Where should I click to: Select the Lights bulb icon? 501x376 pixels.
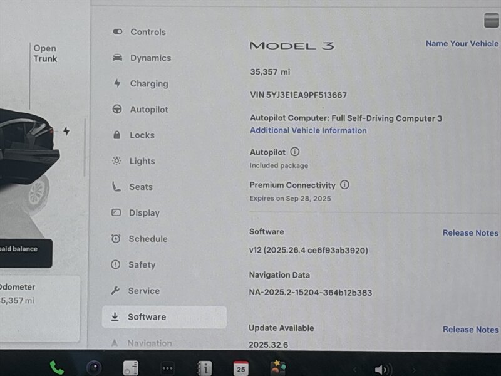click(x=116, y=160)
